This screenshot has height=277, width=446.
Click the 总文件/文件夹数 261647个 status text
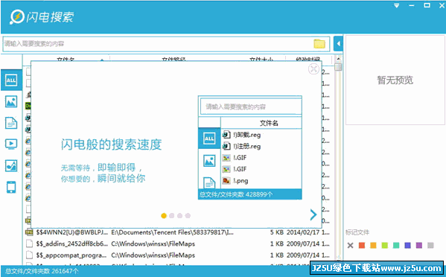[42, 271]
